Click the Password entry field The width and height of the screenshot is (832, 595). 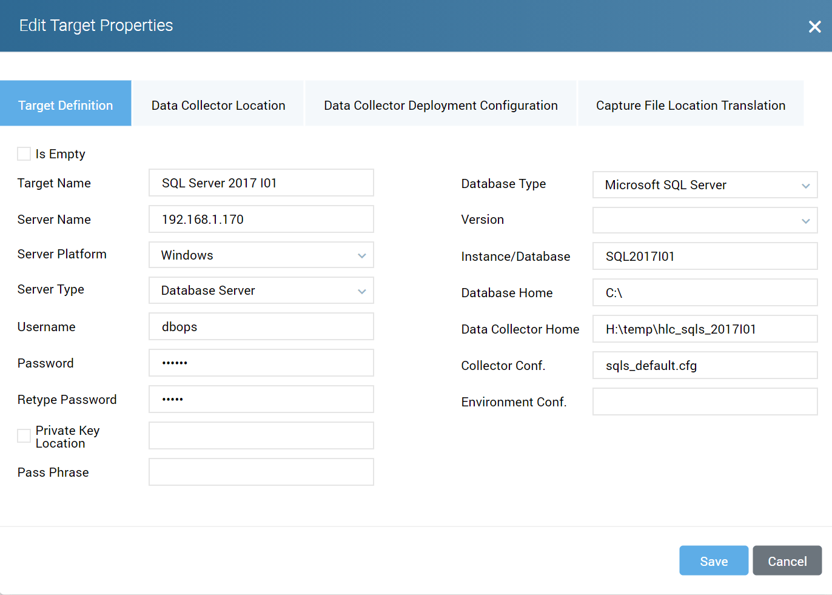point(261,363)
